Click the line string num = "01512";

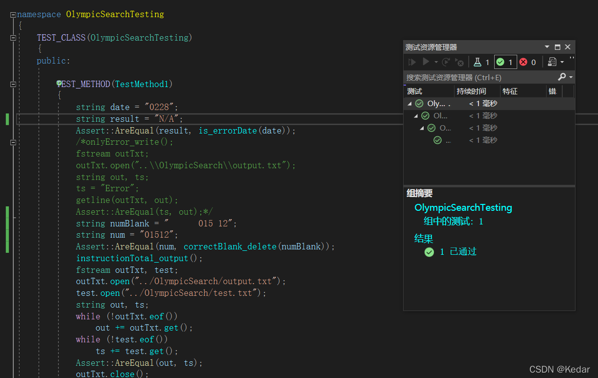pos(127,235)
